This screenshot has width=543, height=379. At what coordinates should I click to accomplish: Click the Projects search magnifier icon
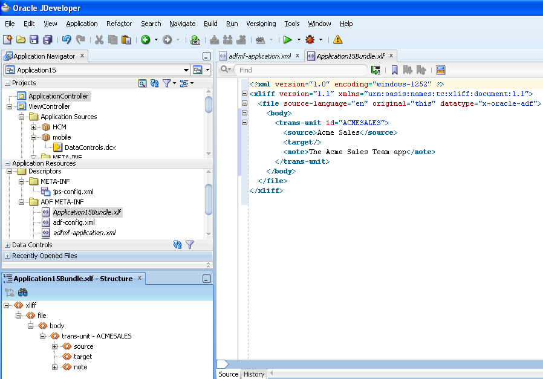[x=142, y=83]
